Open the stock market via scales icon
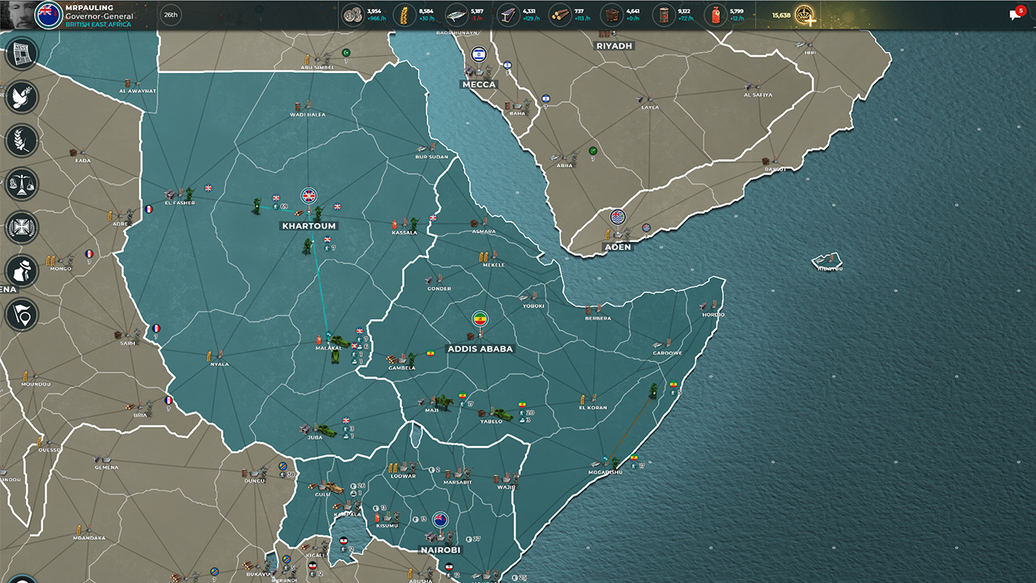The image size is (1036, 583). tap(23, 185)
